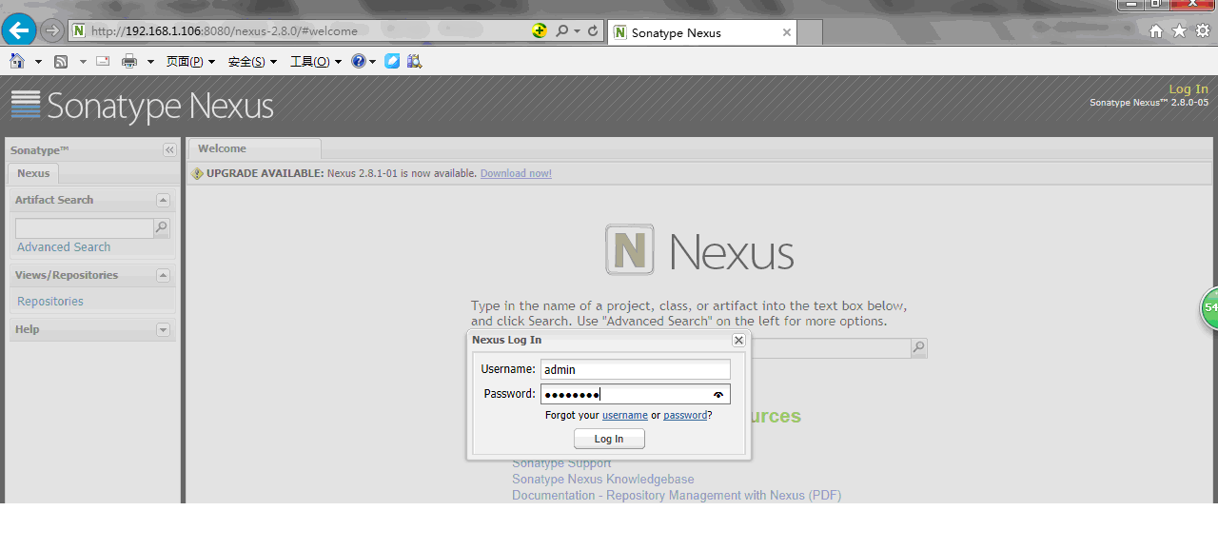Select the Sonatype Nexus browser tab
The height and width of the screenshot is (550, 1218).
[701, 32]
